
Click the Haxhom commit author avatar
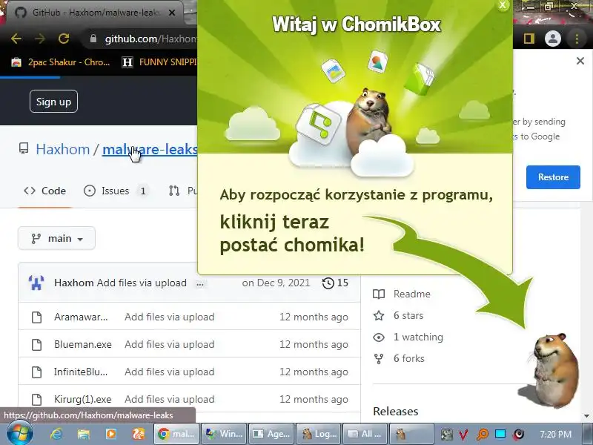36,283
